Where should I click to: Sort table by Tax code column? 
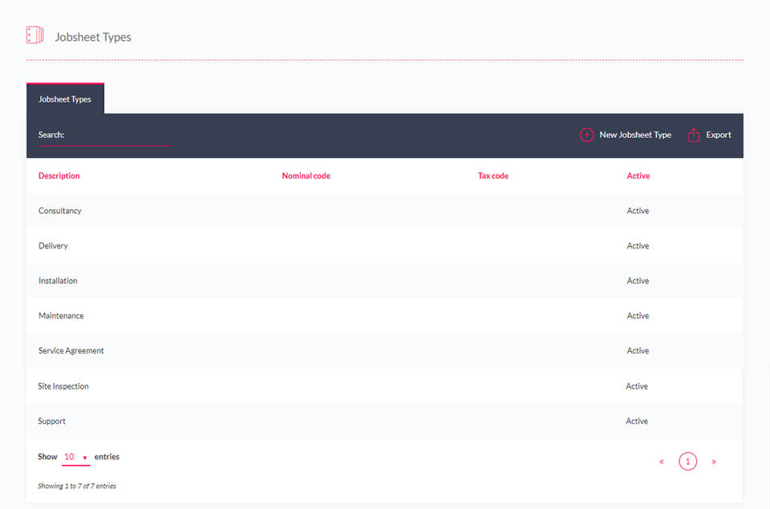tap(492, 176)
